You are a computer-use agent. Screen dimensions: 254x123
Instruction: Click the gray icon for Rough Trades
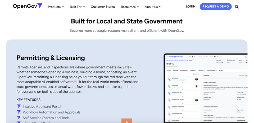(x=170, y=121)
